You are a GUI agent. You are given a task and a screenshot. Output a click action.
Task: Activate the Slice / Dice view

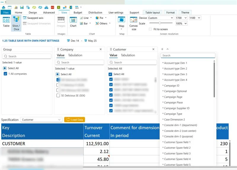point(16,23)
